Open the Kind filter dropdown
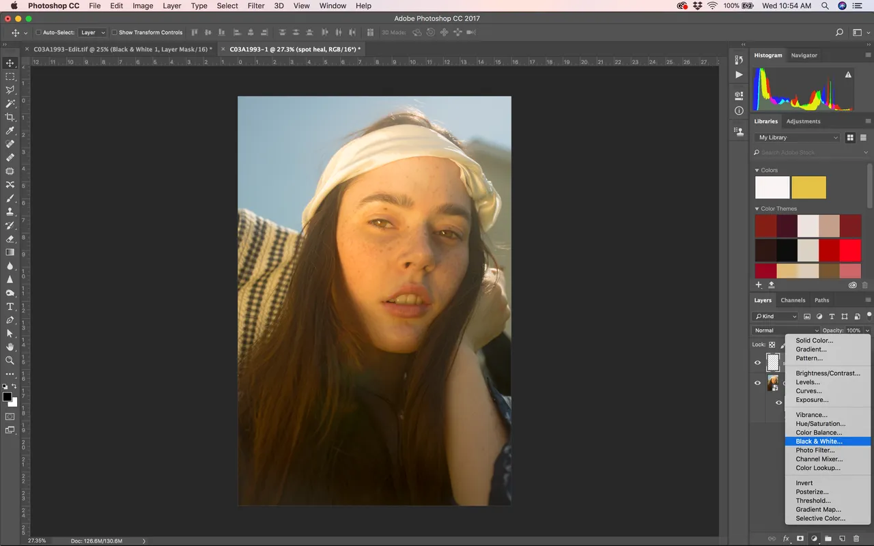 tap(775, 317)
